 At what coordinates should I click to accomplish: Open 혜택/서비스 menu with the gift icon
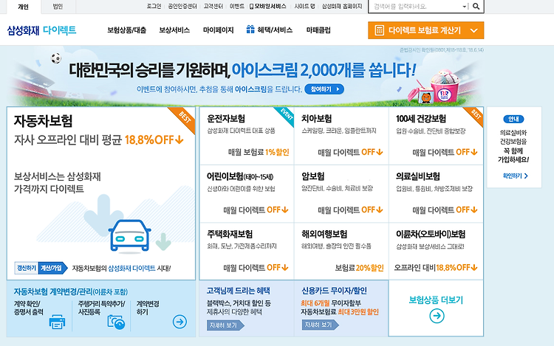click(270, 30)
